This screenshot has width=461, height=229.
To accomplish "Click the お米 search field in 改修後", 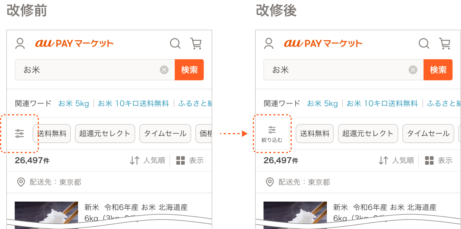I will pos(343,70).
